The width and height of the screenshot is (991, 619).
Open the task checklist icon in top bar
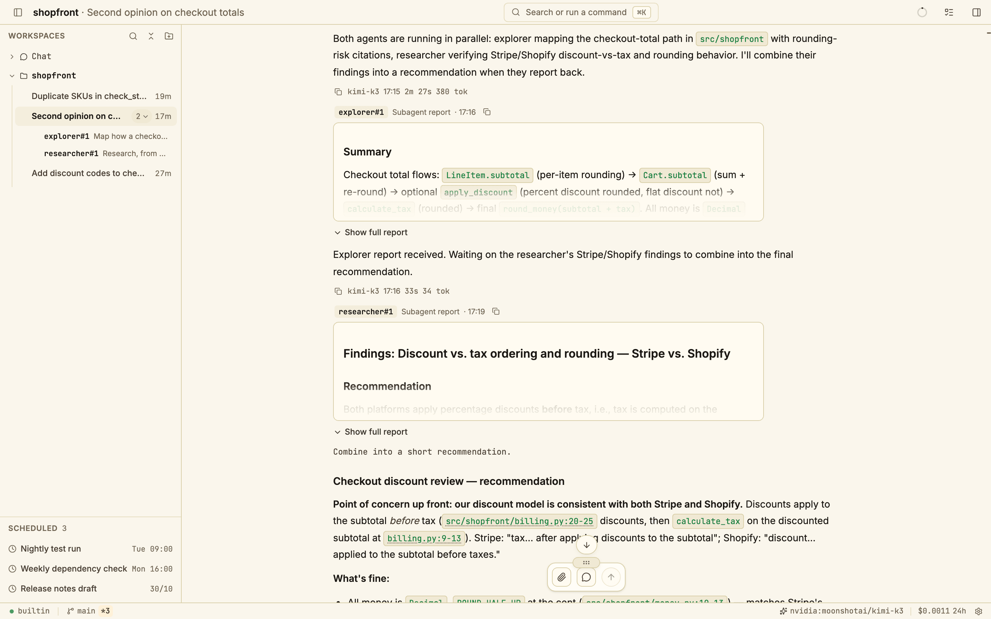[949, 12]
